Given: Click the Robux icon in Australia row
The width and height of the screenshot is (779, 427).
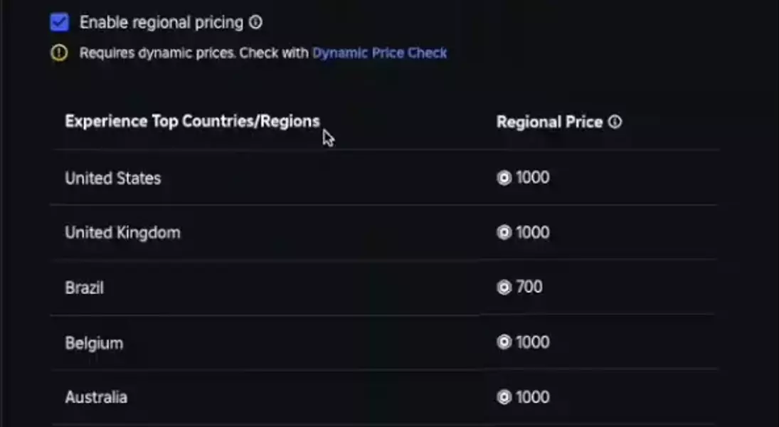Looking at the screenshot, I should tap(504, 397).
